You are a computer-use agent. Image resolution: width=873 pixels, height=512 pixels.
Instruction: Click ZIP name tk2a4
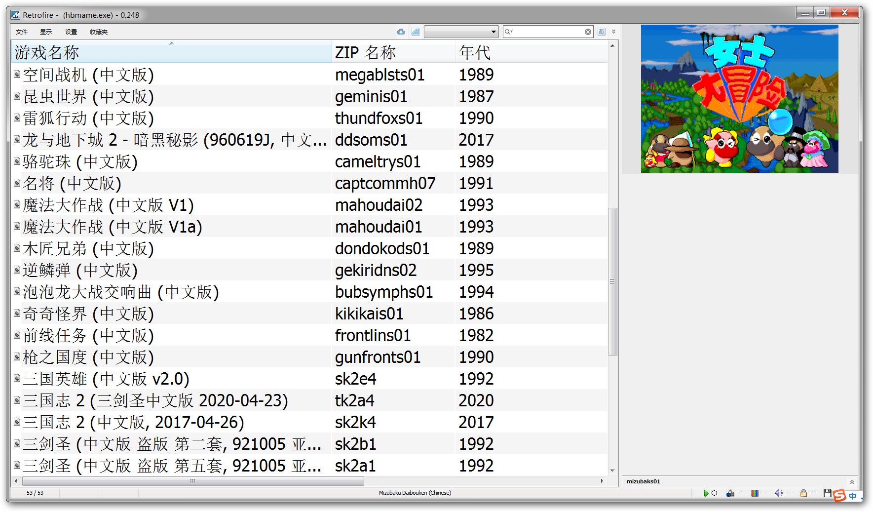(x=354, y=400)
